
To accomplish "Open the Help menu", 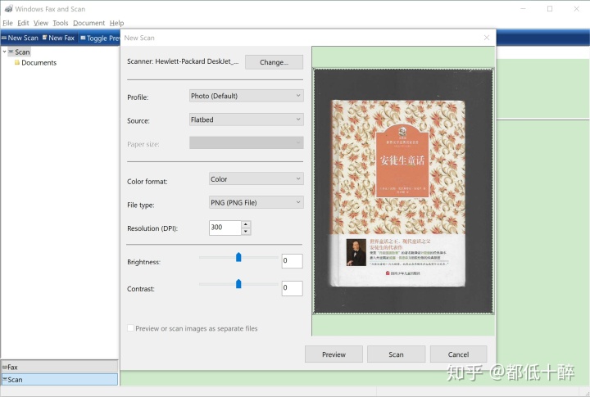I will (116, 23).
